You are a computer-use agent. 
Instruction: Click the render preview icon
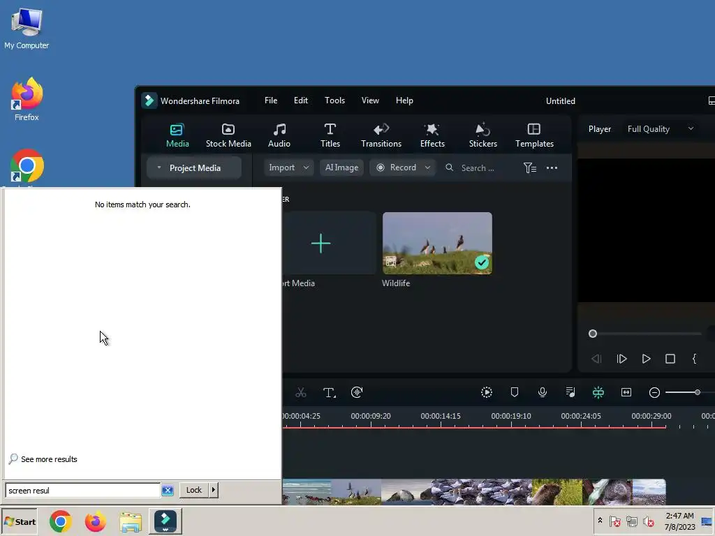[x=487, y=392]
